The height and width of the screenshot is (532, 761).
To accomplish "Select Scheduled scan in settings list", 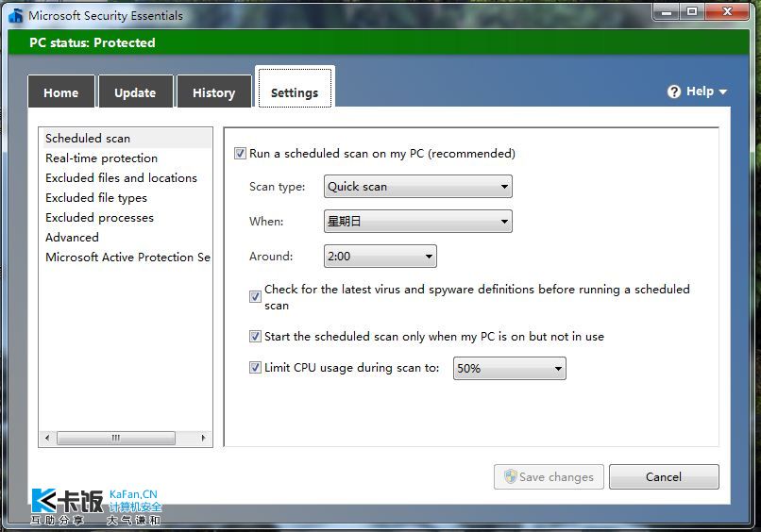I will pyautogui.click(x=126, y=139).
